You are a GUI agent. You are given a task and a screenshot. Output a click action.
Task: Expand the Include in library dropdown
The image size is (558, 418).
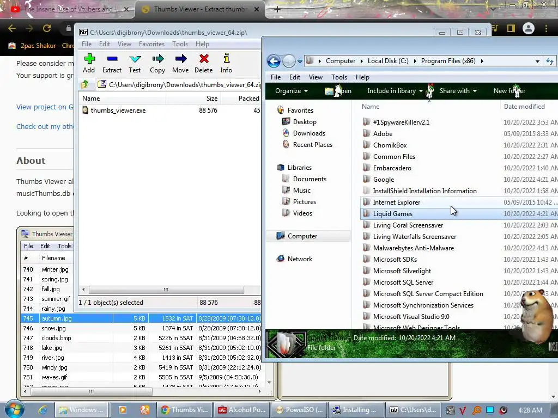[x=395, y=91]
